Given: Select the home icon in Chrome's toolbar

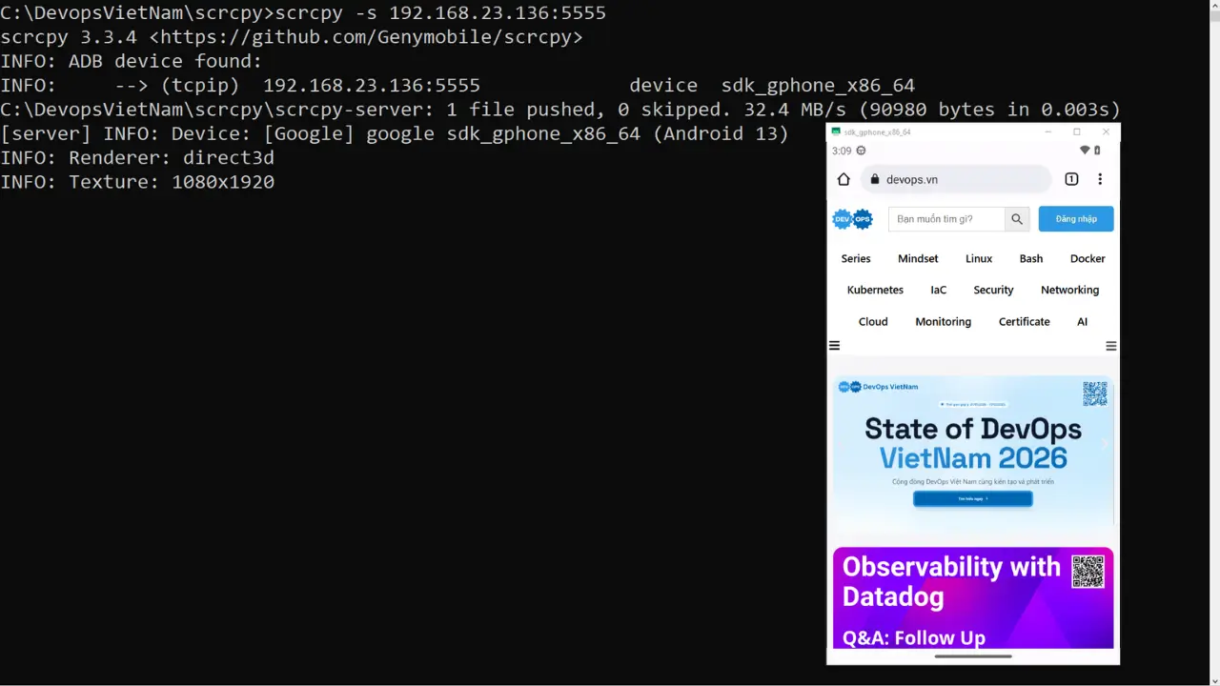Looking at the screenshot, I should [x=844, y=179].
